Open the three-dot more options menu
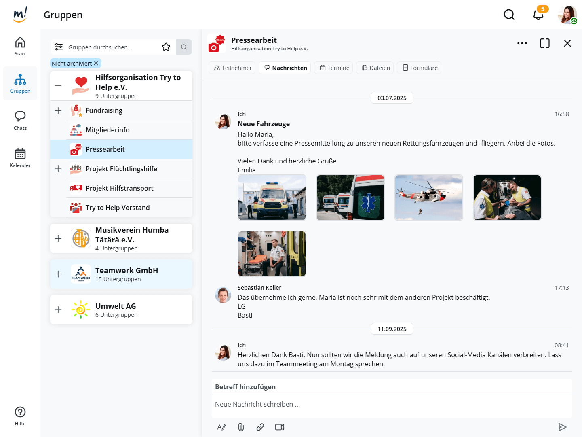Viewport: 582px width, 437px height. (522, 43)
